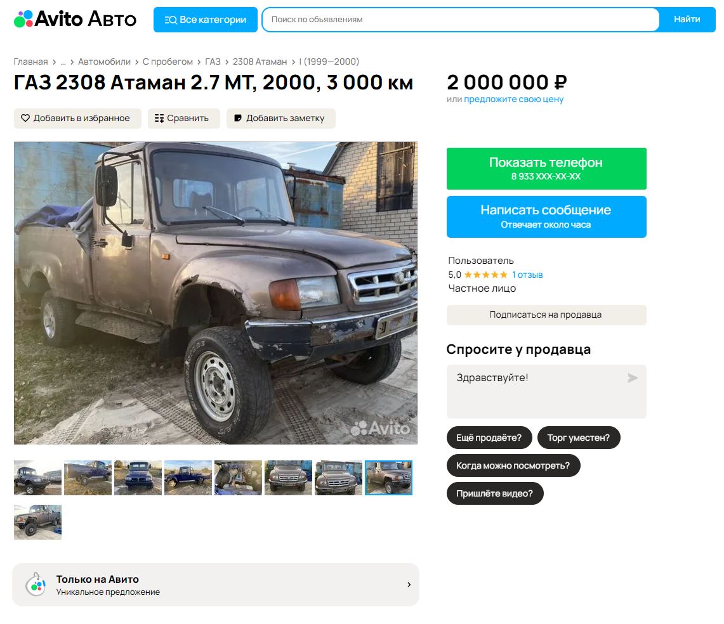Click the Подписаться на продавца button
This screenshot has width=724, height=624.
[x=546, y=315]
